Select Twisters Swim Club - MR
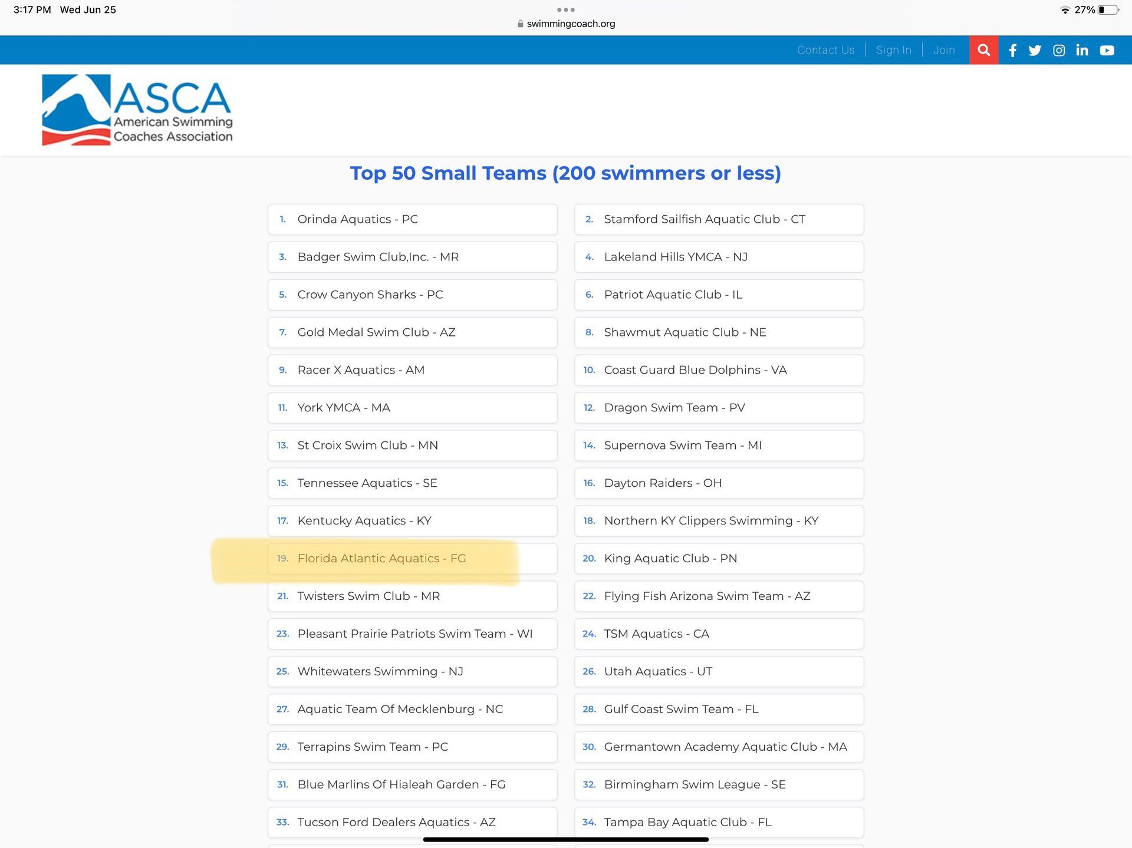This screenshot has width=1132, height=848. point(412,596)
